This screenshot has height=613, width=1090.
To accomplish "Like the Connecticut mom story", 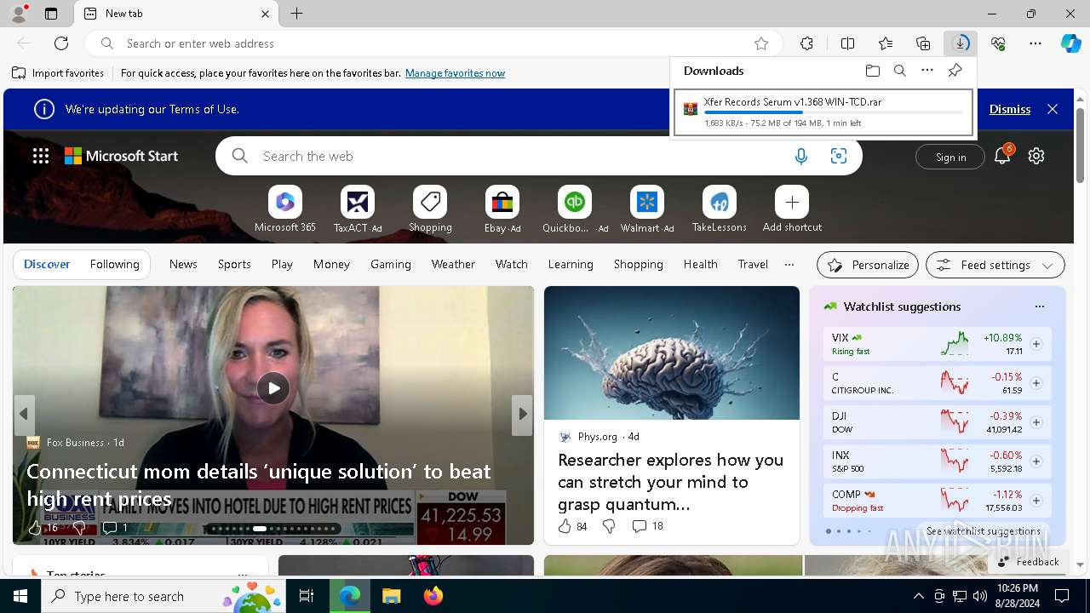I will (x=35, y=528).
